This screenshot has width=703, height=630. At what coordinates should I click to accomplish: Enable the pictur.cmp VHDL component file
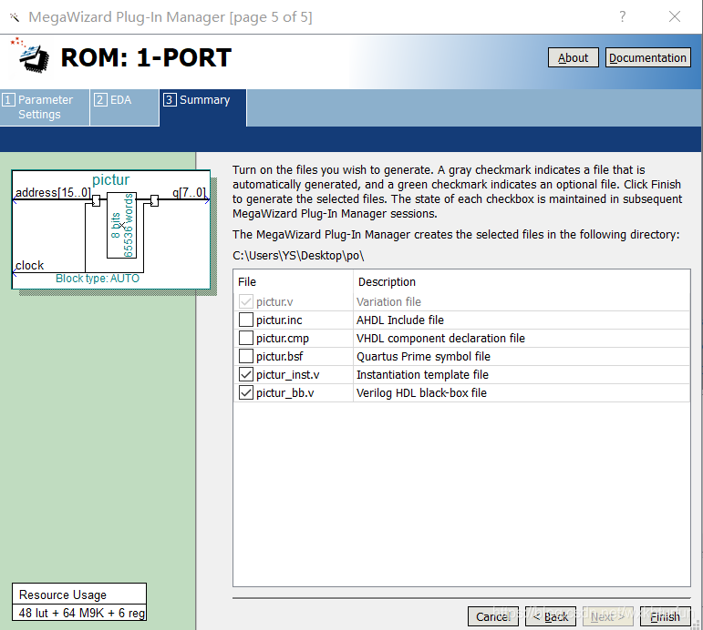click(x=245, y=338)
